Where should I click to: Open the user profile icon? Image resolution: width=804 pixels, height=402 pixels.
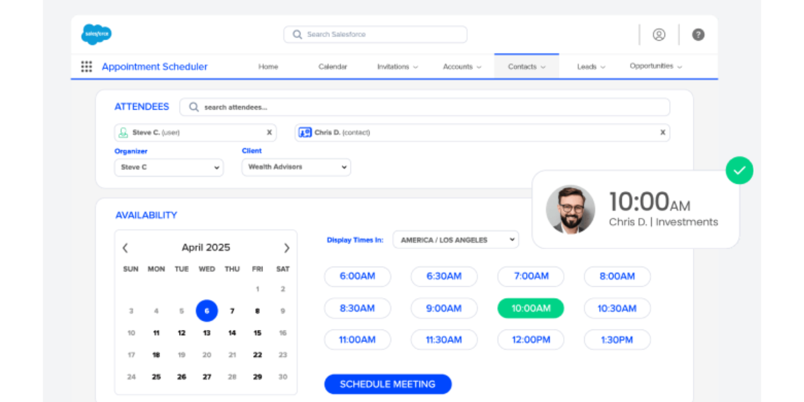tap(658, 35)
